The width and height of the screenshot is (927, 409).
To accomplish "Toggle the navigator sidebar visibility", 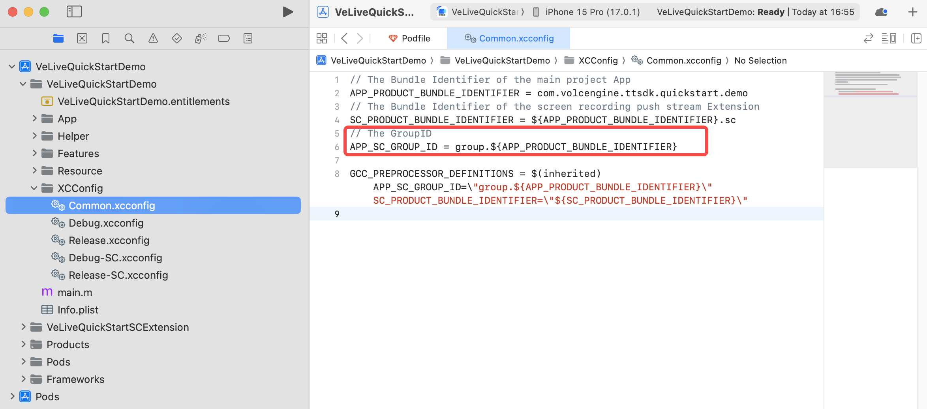I will coord(74,12).
